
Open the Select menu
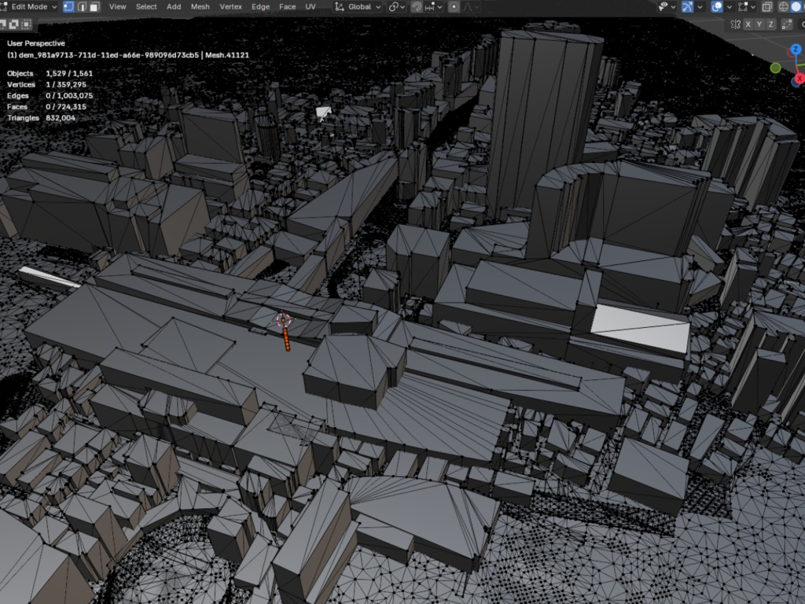coord(146,6)
